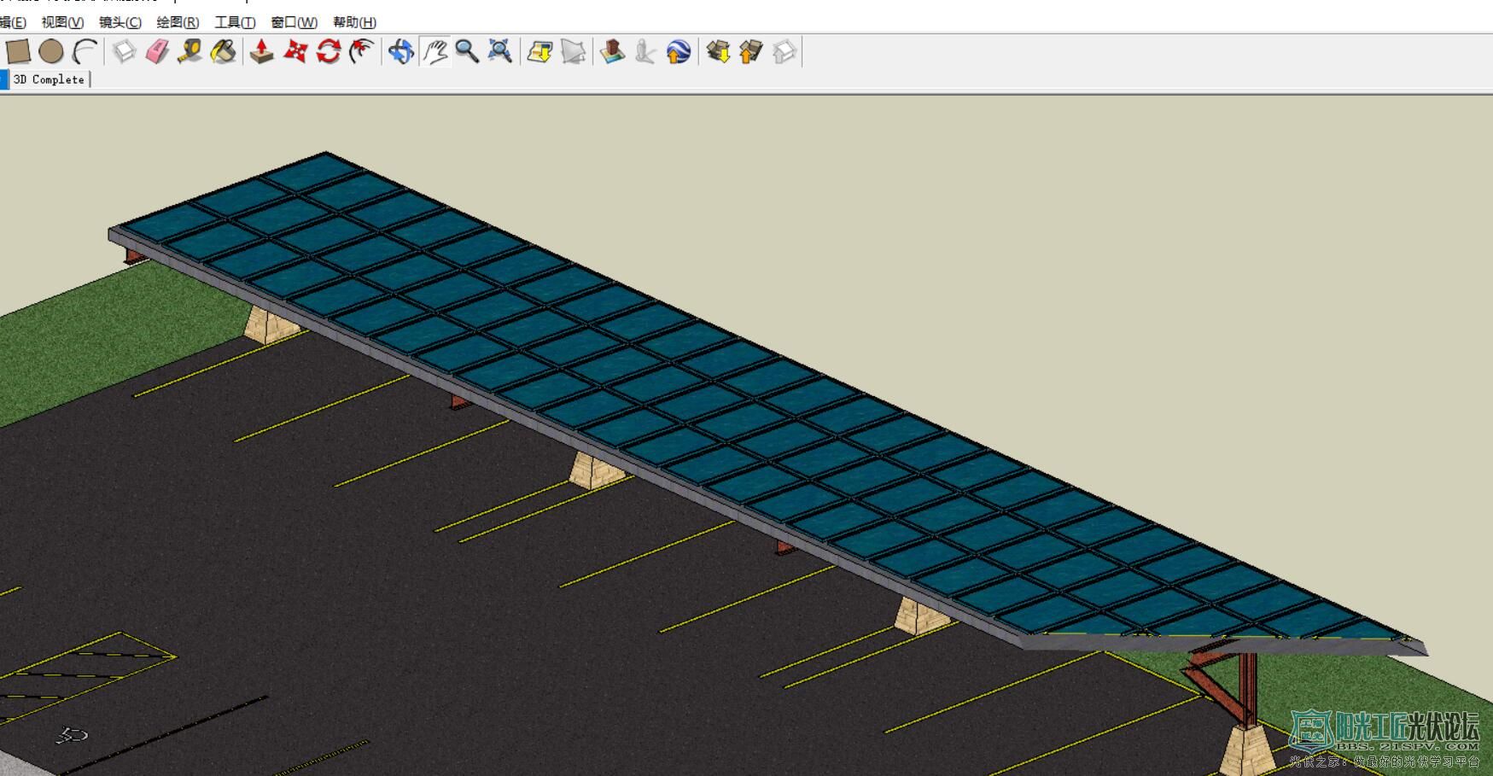1493x776 pixels.
Task: Open the 帮助(H) menu
Action: tap(354, 22)
